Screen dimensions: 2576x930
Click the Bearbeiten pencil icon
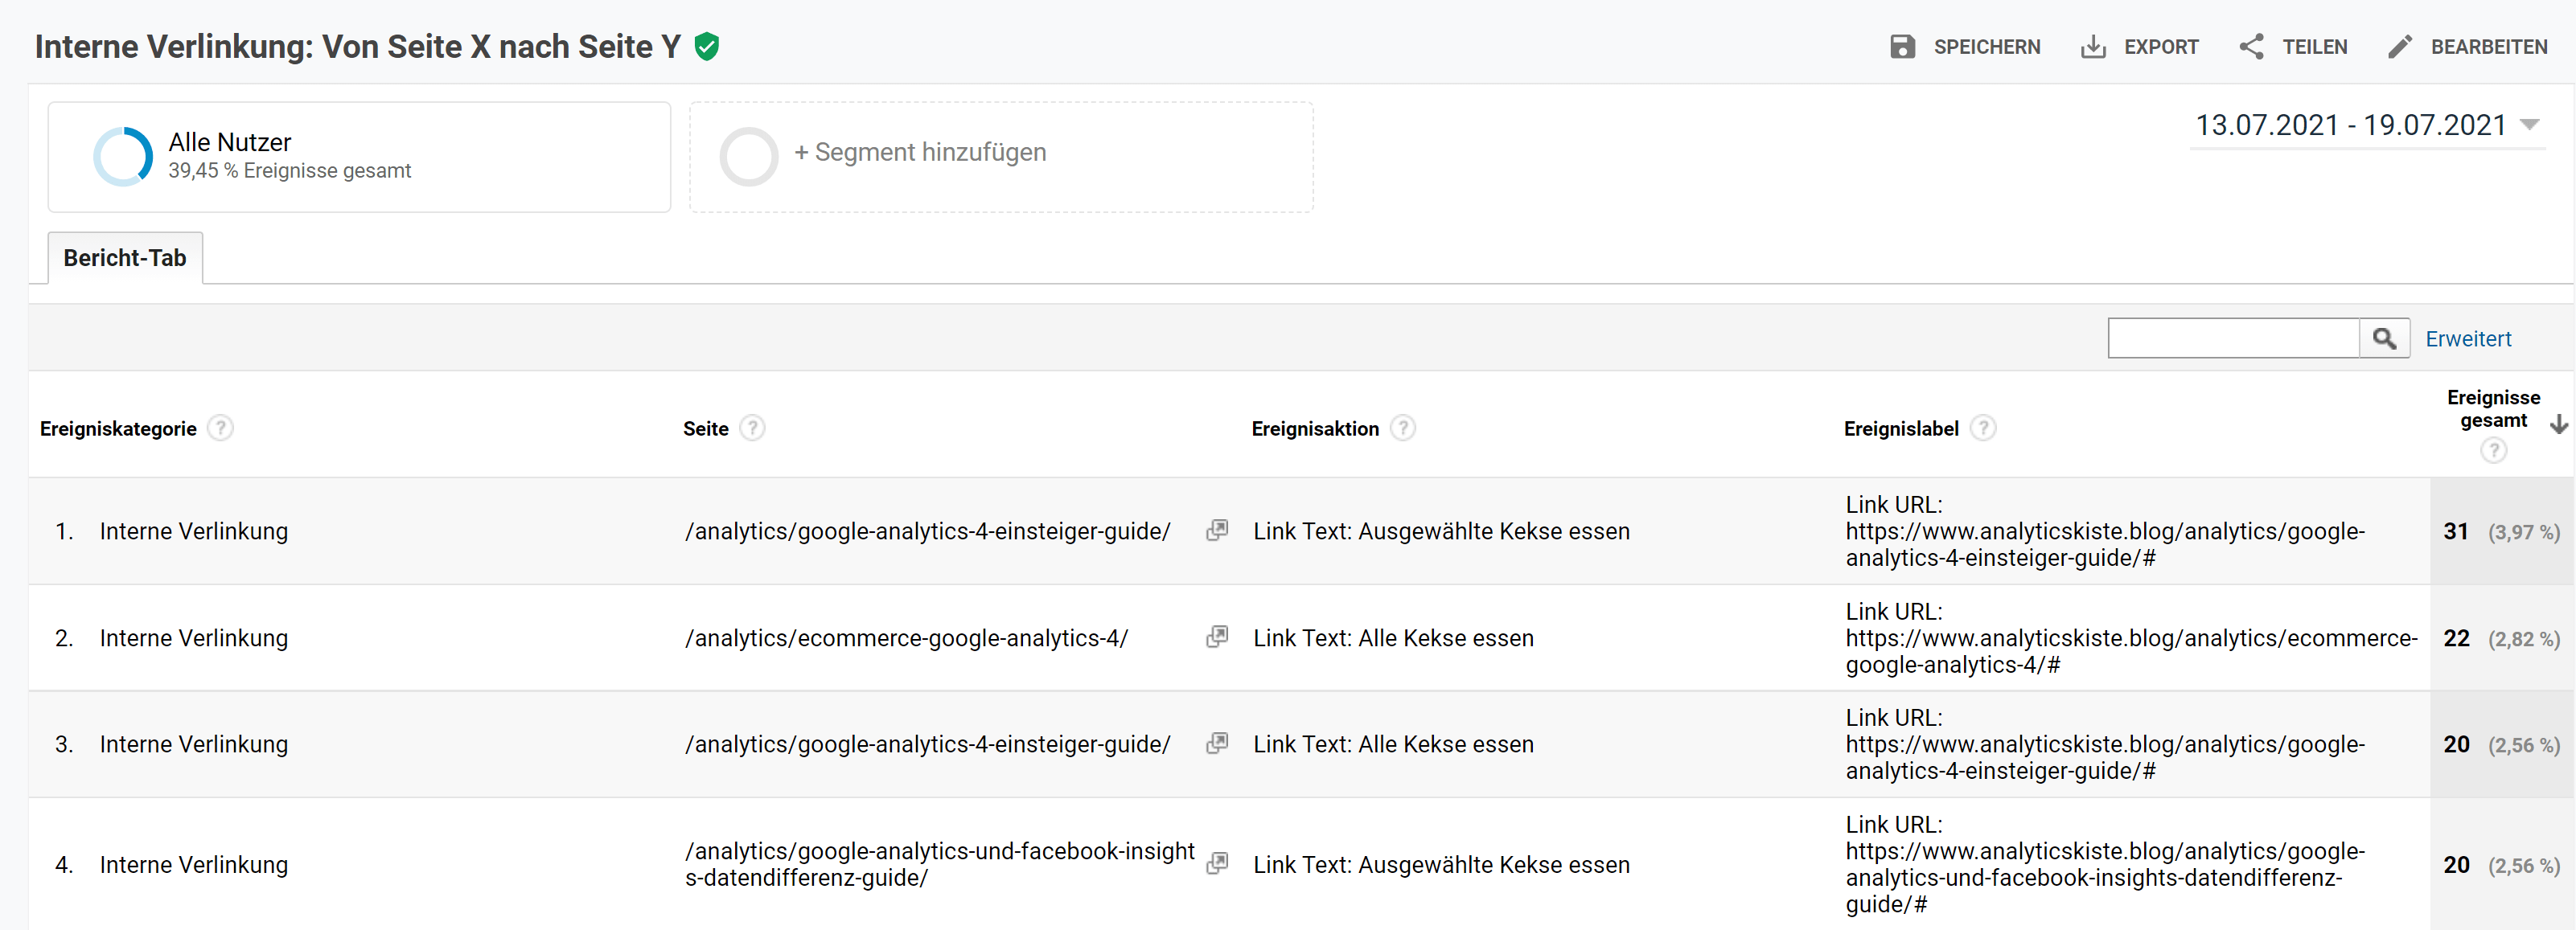tap(2399, 46)
